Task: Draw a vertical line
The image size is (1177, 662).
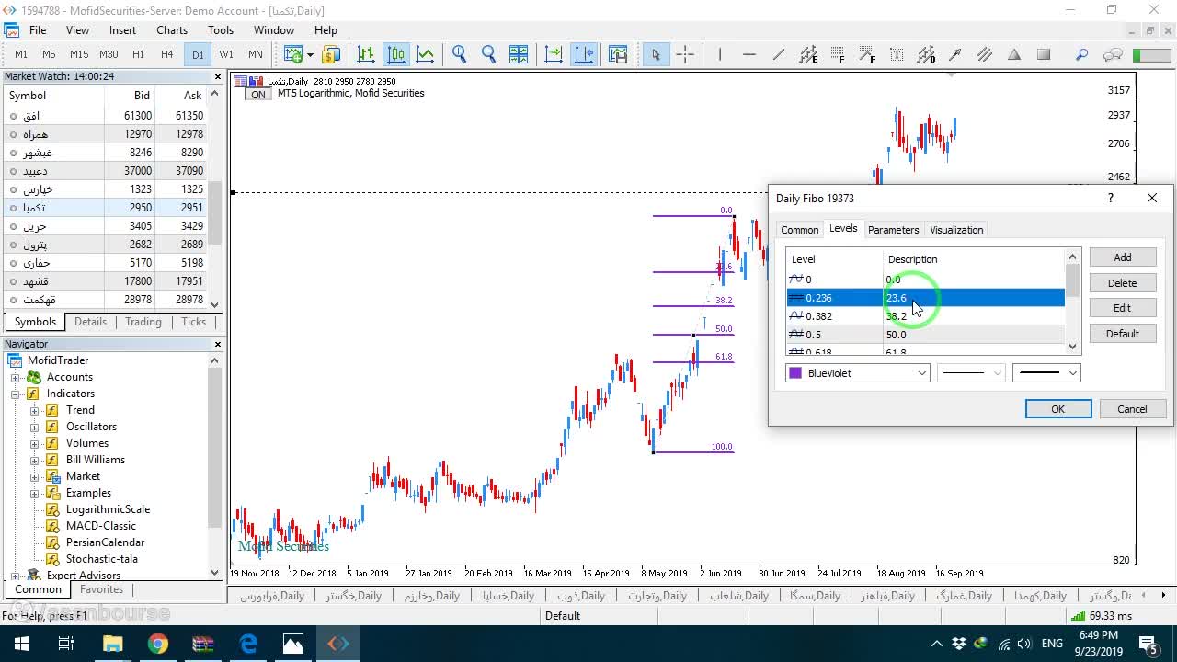Action: (720, 54)
